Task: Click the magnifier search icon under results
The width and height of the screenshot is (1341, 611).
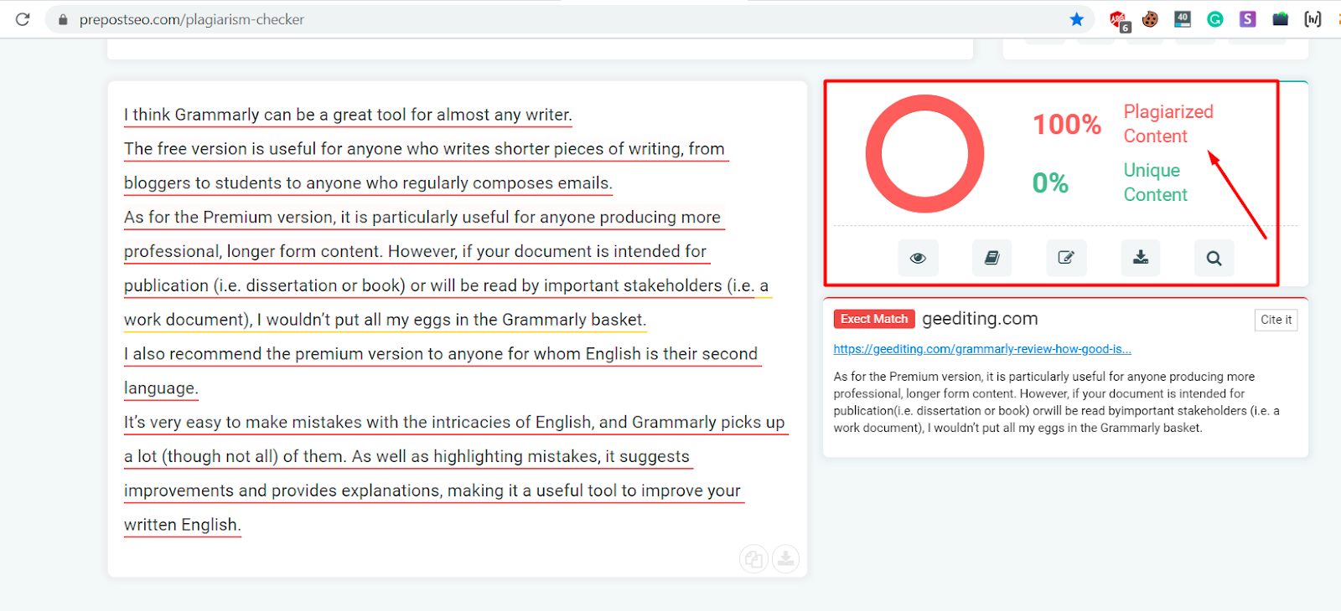Action: [x=1214, y=258]
